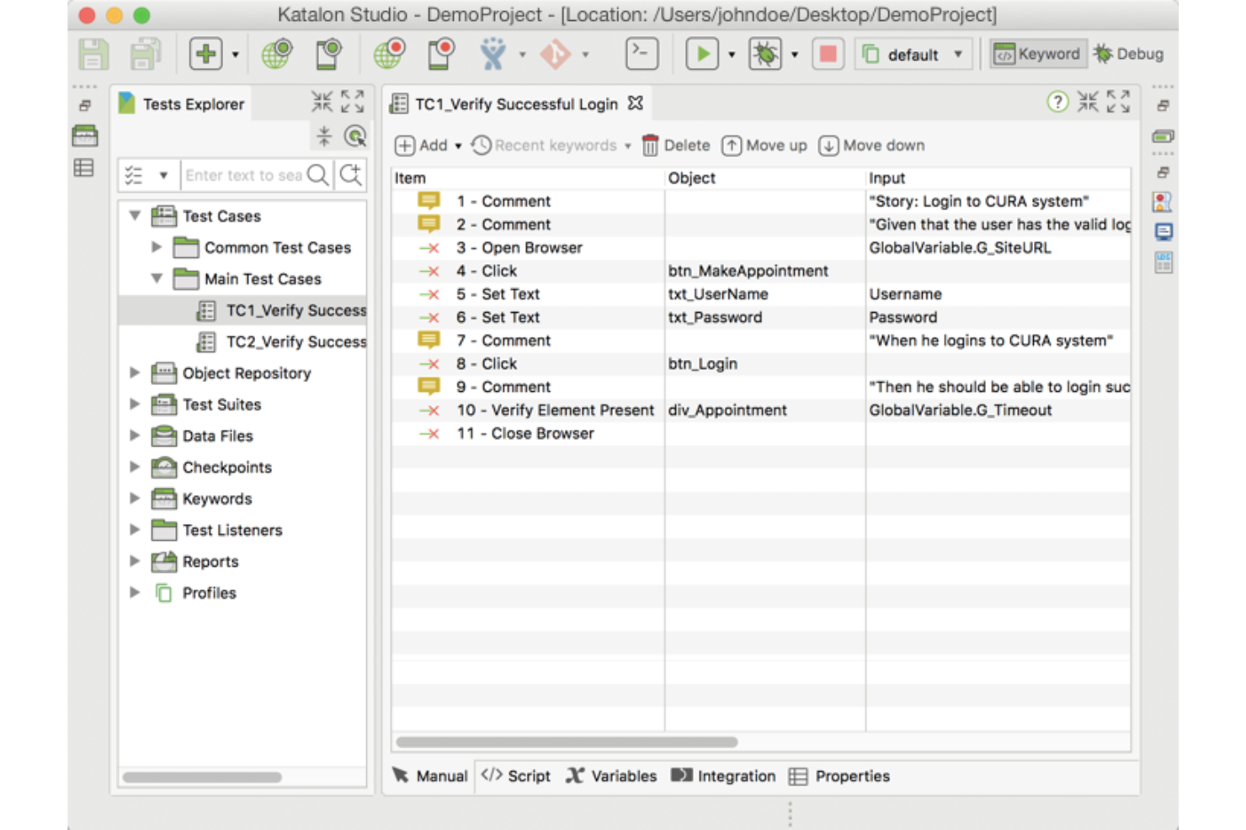1246x830 pixels.
Task: Select the Tests Explorer tab
Action: click(x=182, y=103)
